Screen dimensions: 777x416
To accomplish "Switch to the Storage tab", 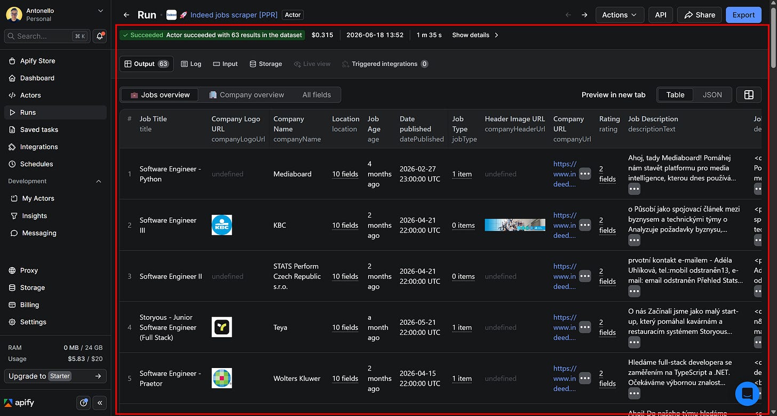I will point(266,64).
